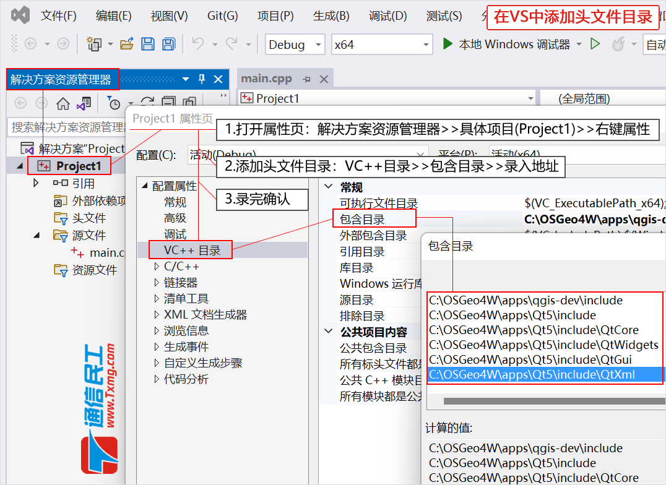Screen dimensions: 666x485
Task: Expand the 链接器 linker category
Action: 157,283
